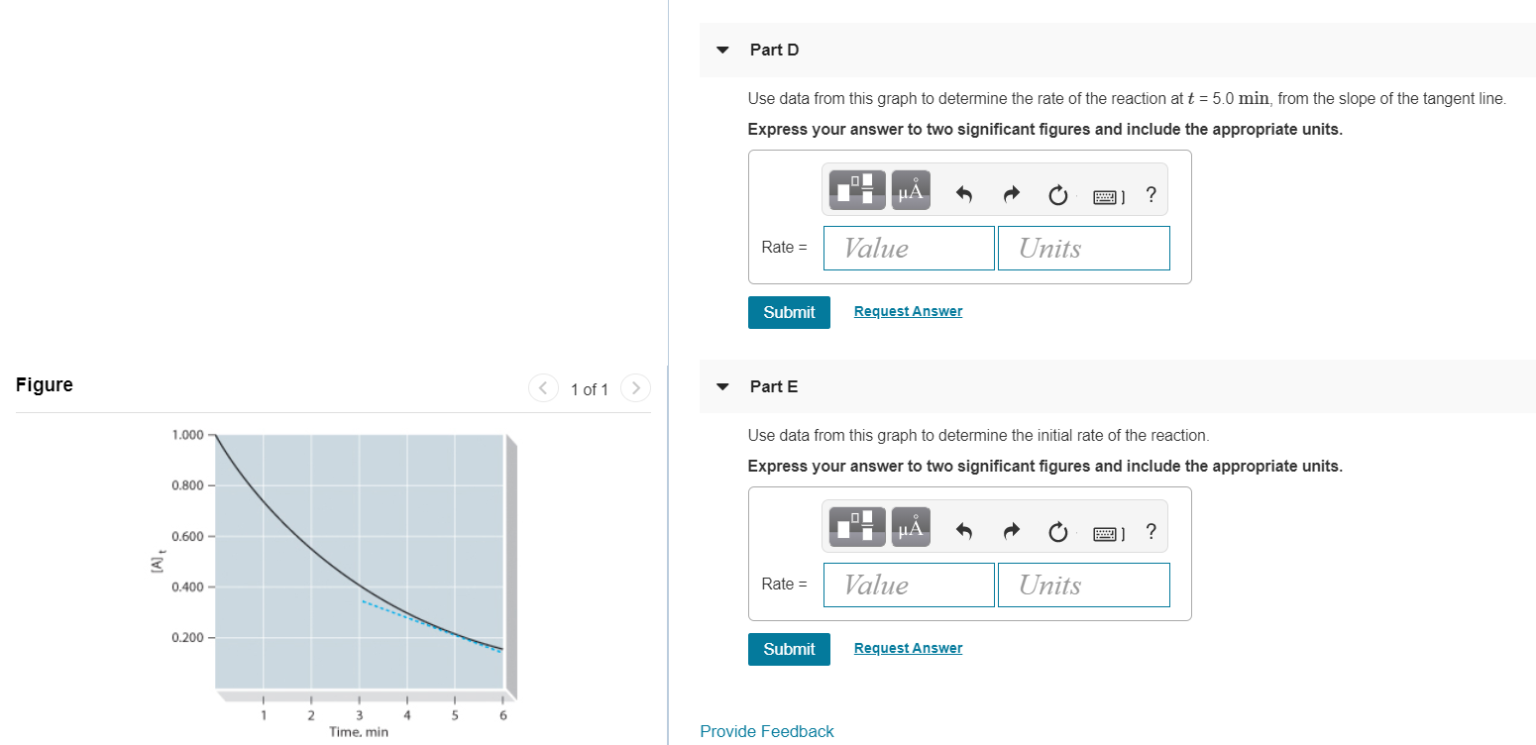Click Request Answer for Part D
Image resolution: width=1536 pixels, height=745 pixels.
[907, 310]
